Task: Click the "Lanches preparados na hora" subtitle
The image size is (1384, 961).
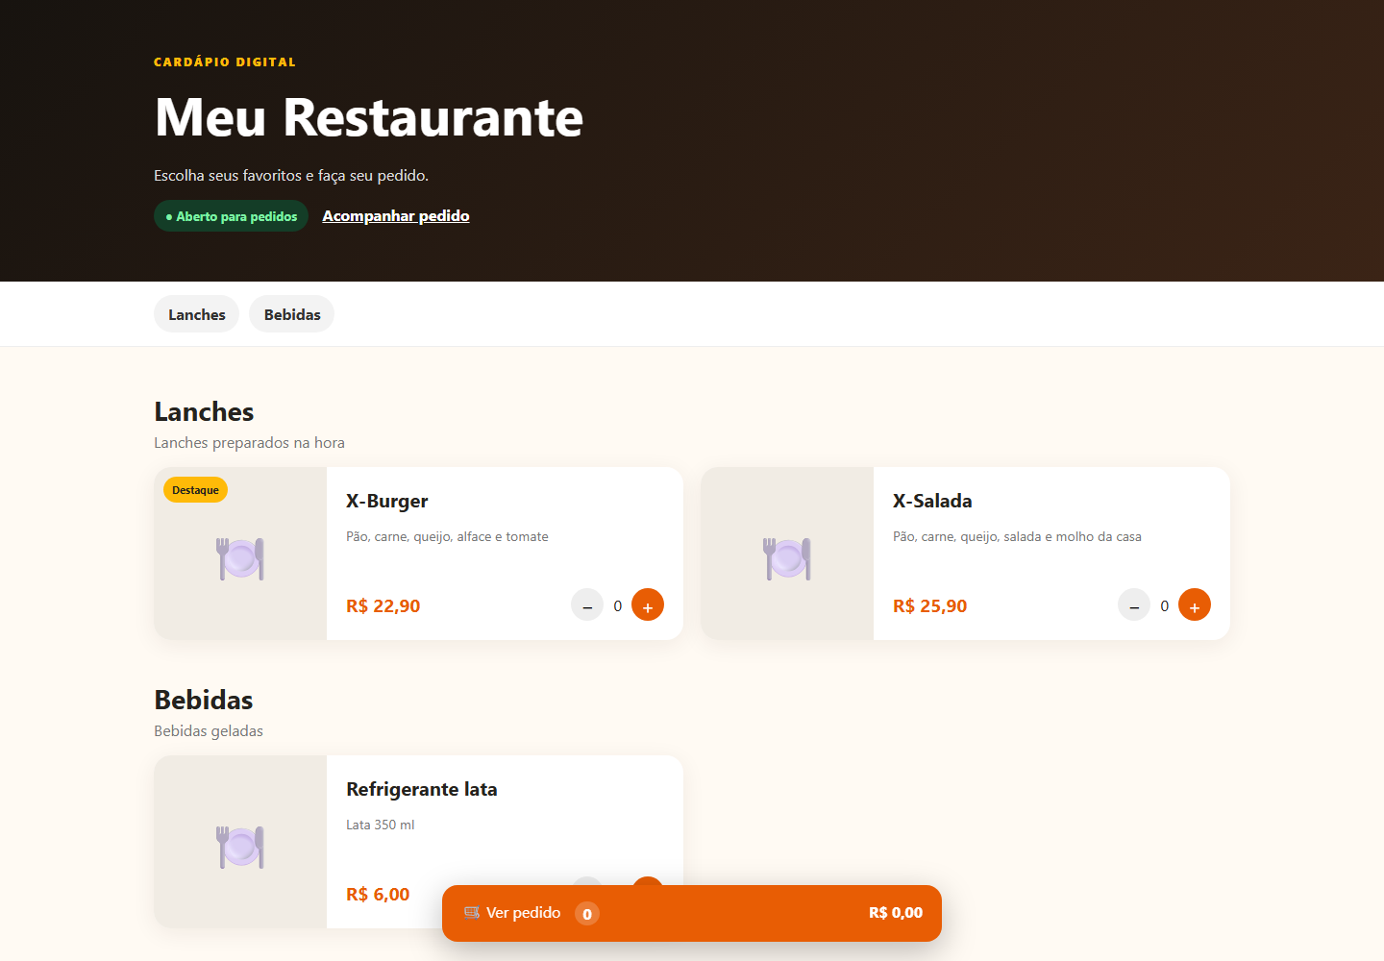Action: (x=249, y=442)
